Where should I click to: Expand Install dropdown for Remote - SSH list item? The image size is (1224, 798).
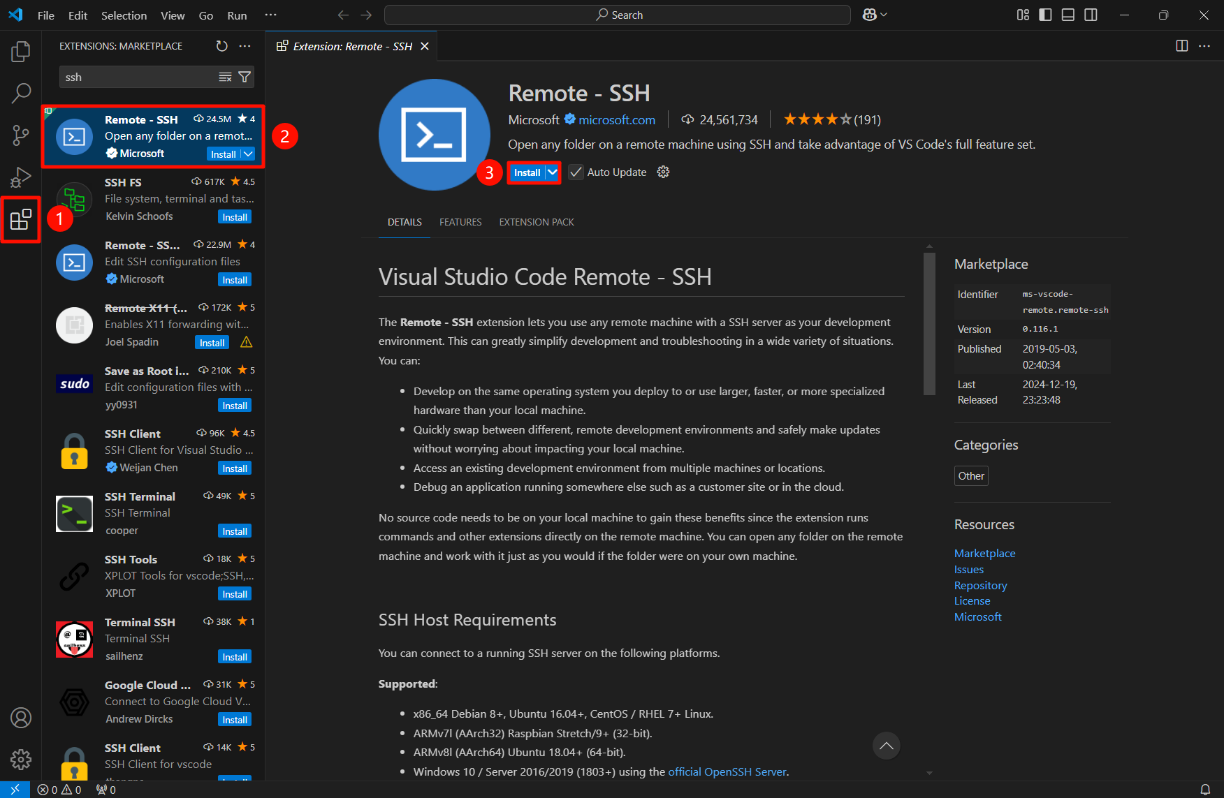pos(249,154)
